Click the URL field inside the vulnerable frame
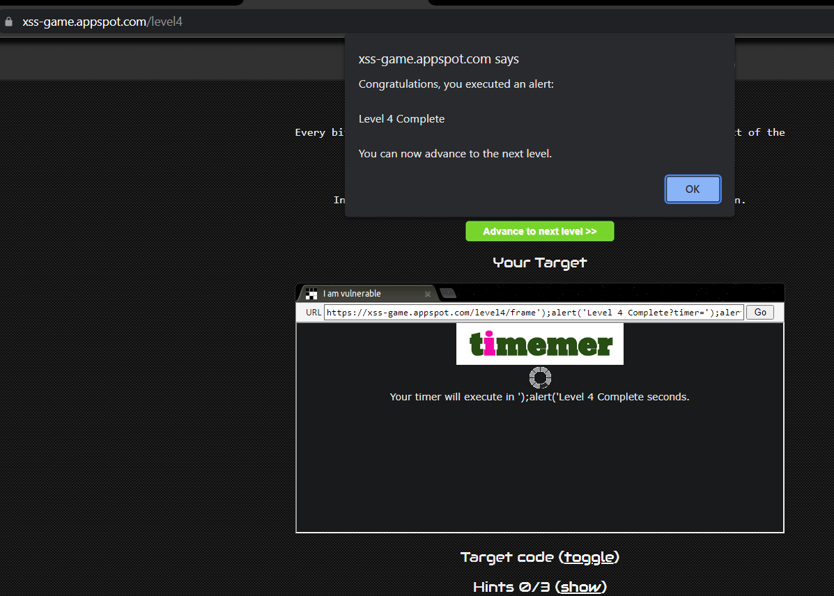This screenshot has height=596, width=834. click(533, 312)
